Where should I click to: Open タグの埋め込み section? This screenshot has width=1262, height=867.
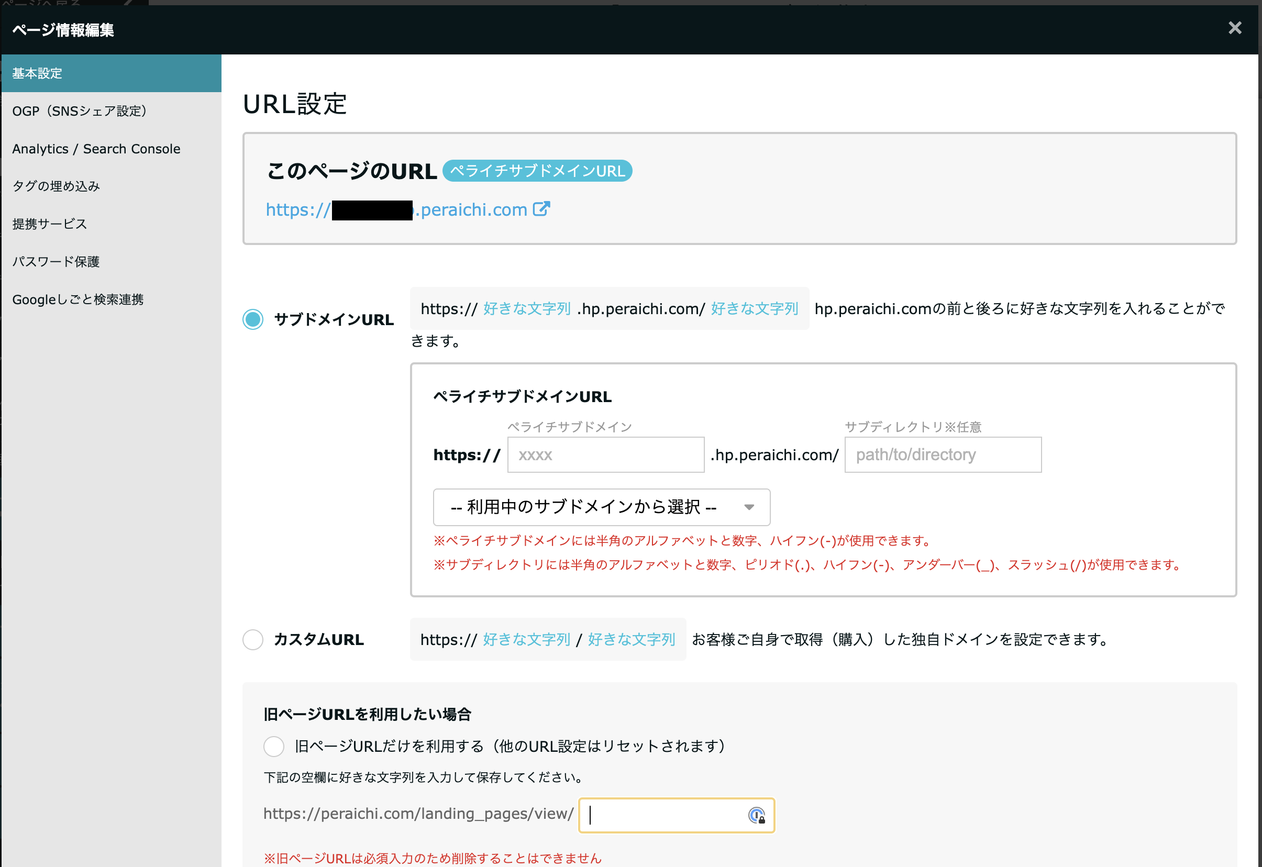coord(112,186)
